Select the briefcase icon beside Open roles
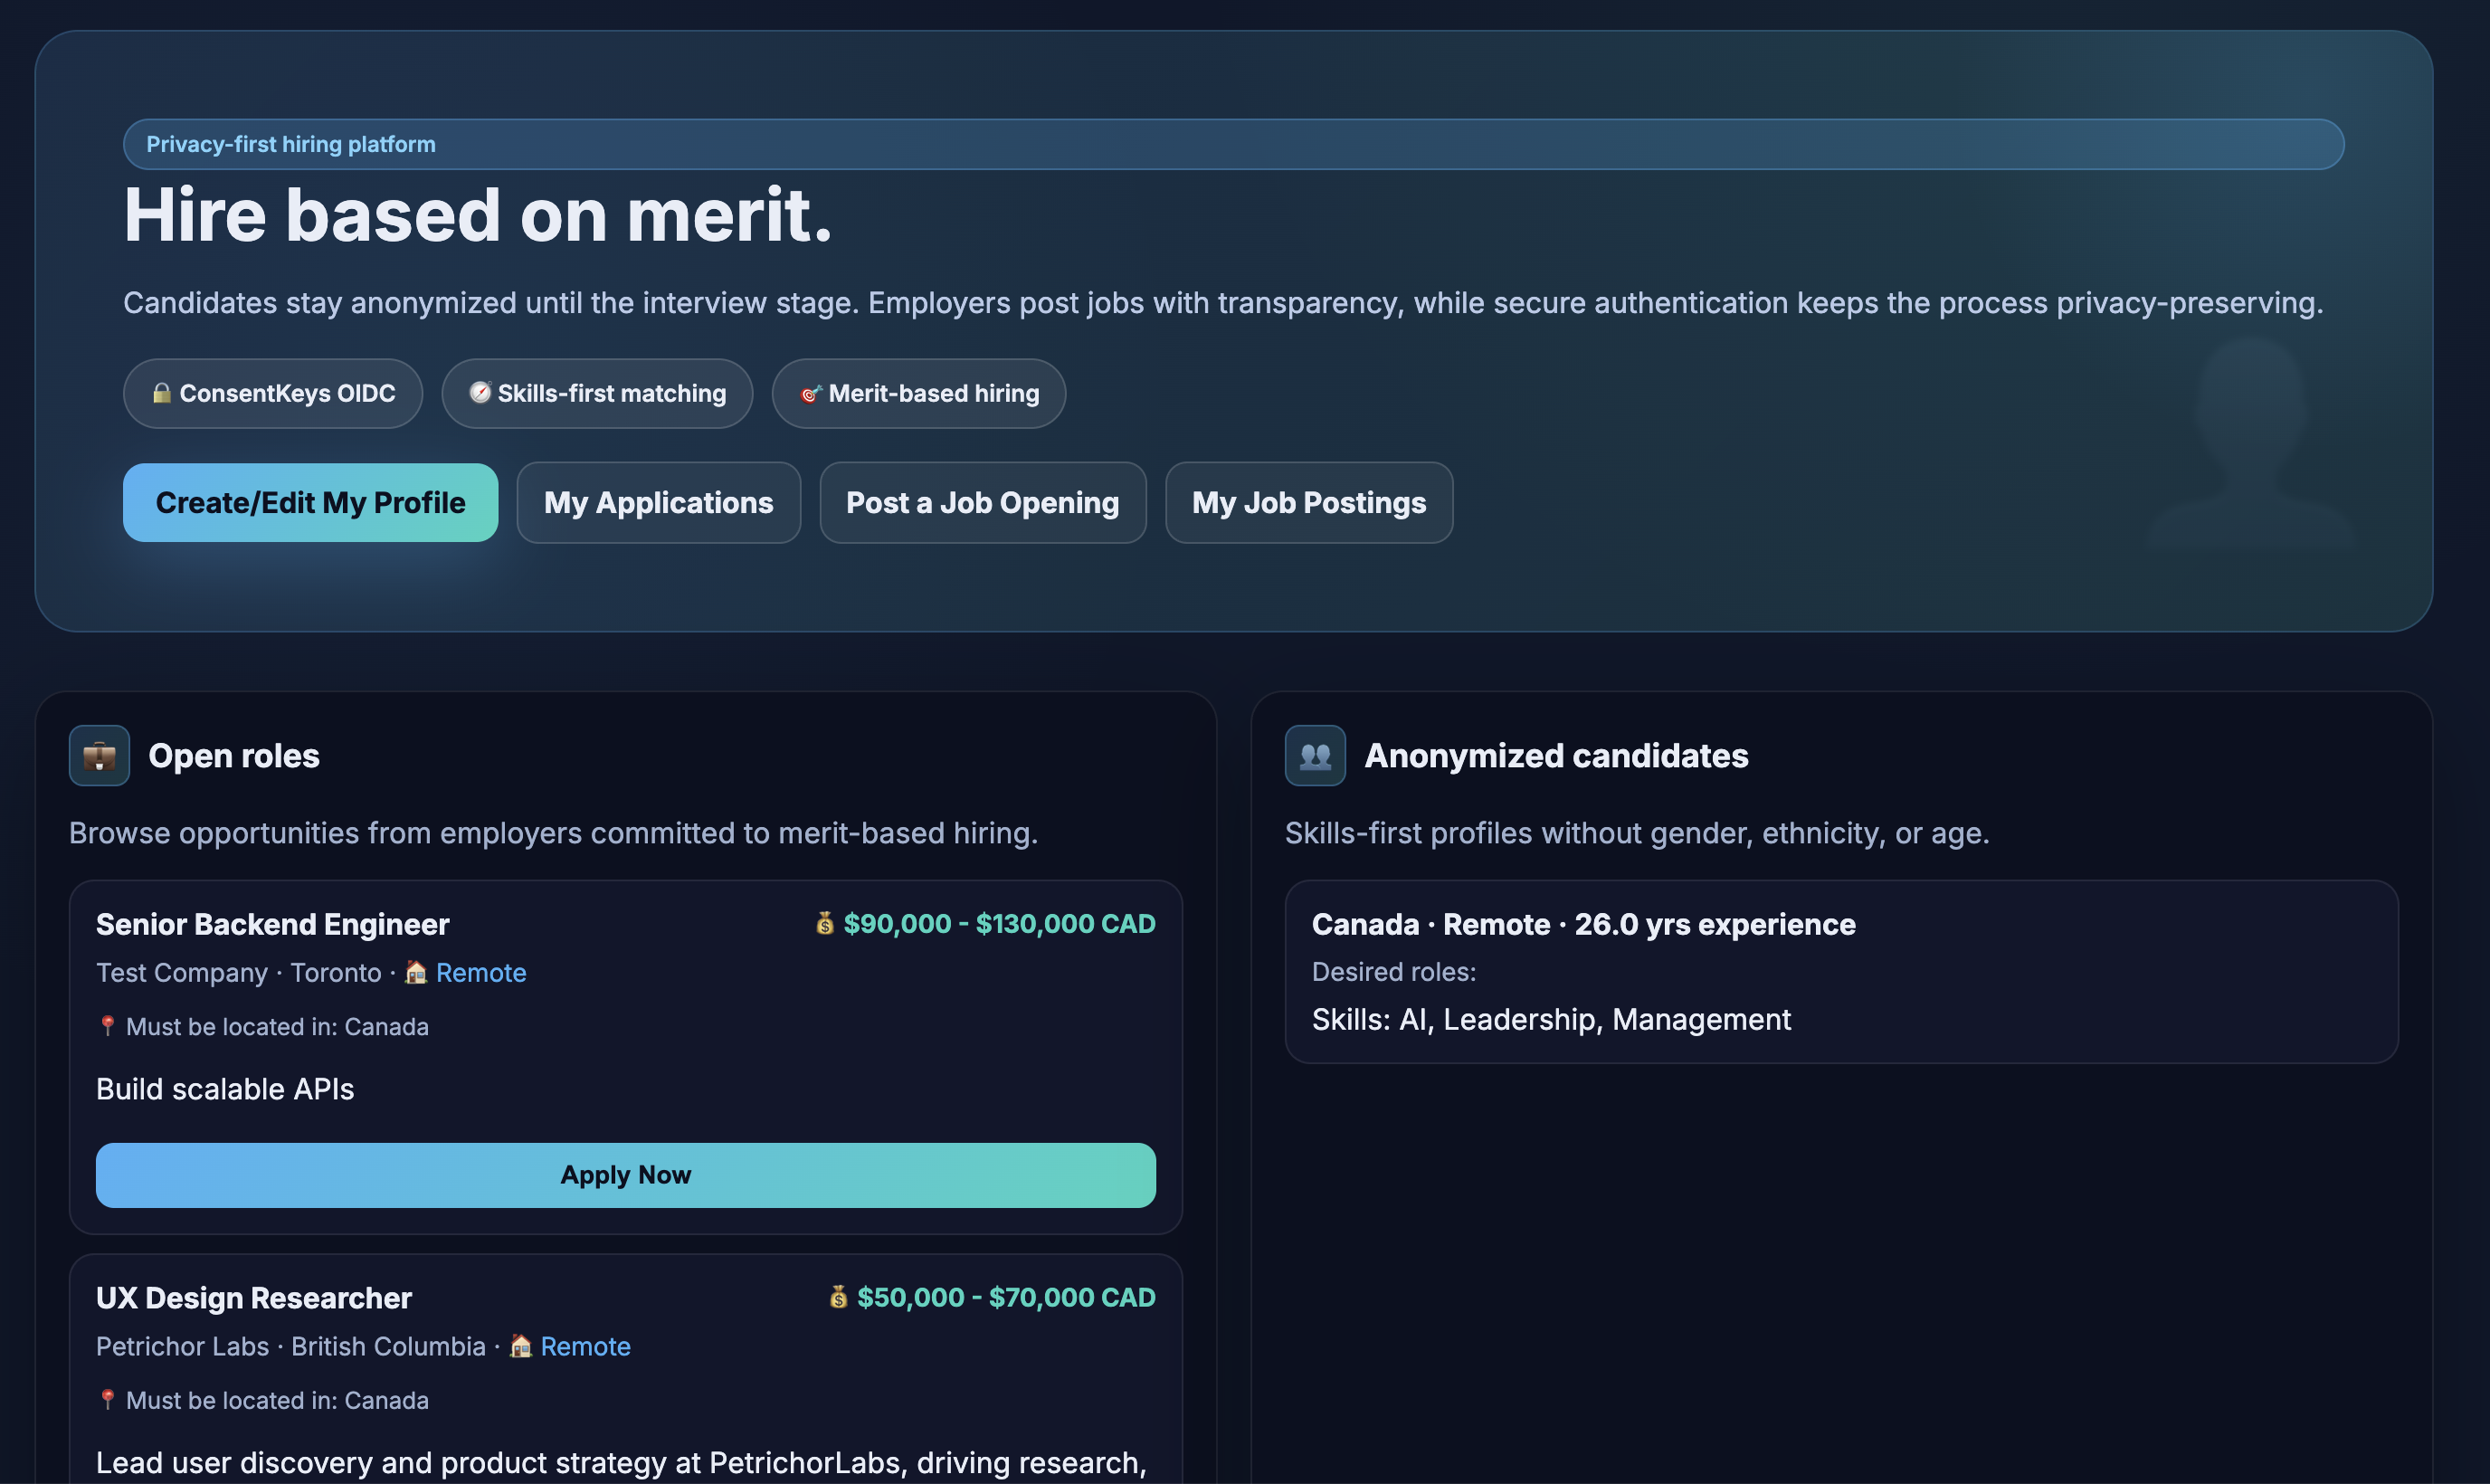Image resolution: width=2490 pixels, height=1484 pixels. (x=99, y=755)
